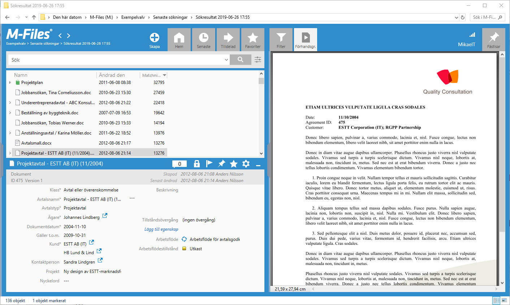Toggle the Filter tab
The width and height of the screenshot is (510, 305).
tap(281, 40)
